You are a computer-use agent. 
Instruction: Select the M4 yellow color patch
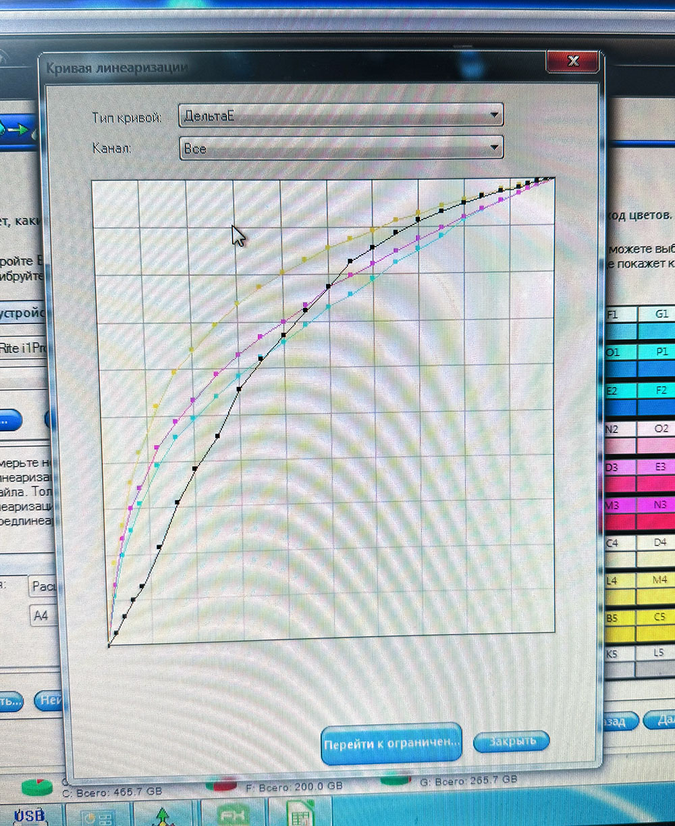[x=657, y=588]
